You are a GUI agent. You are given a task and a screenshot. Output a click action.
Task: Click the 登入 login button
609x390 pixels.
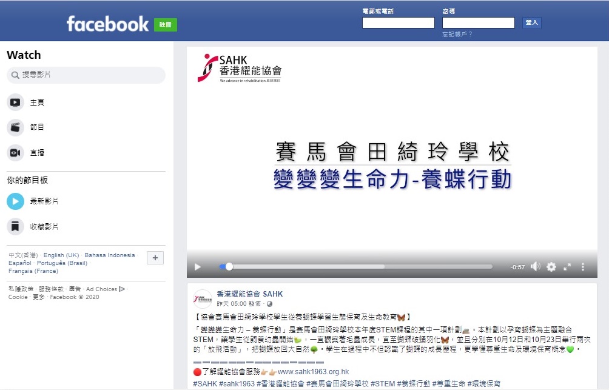(x=532, y=22)
